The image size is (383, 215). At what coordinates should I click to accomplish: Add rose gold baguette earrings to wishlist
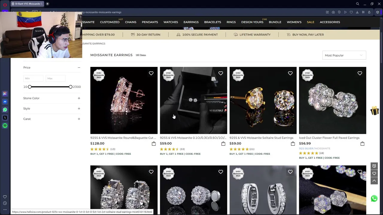click(x=151, y=73)
